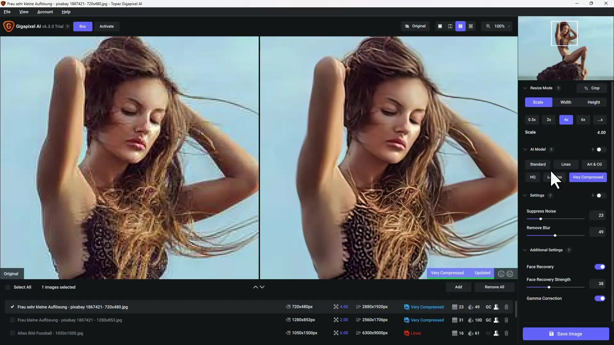The width and height of the screenshot is (614, 345).
Task: Select the crop mode icon
Action: coord(586,88)
